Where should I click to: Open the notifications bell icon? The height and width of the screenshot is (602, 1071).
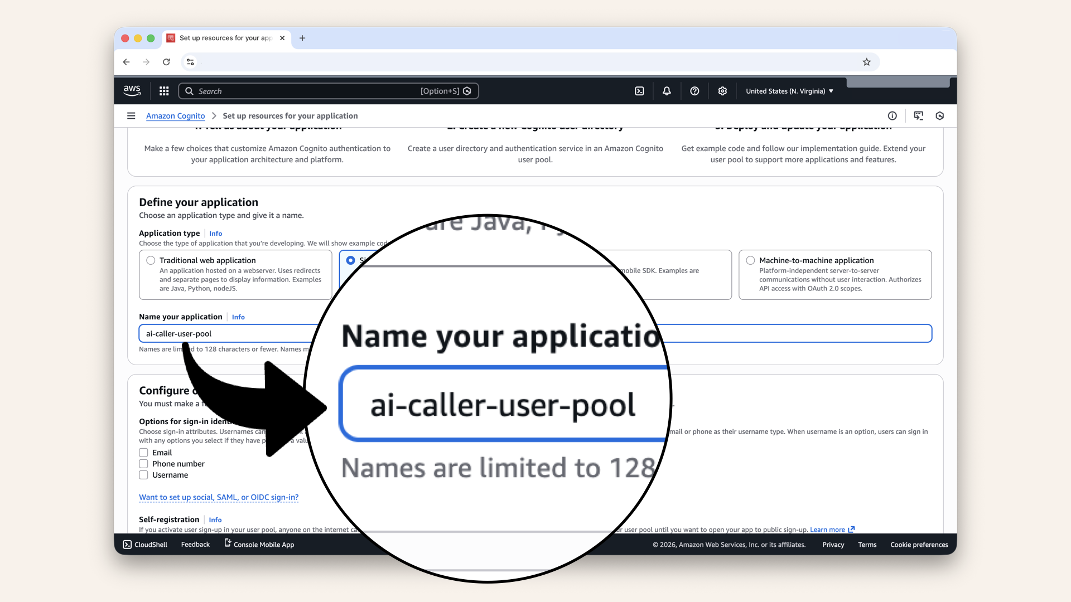click(x=667, y=91)
